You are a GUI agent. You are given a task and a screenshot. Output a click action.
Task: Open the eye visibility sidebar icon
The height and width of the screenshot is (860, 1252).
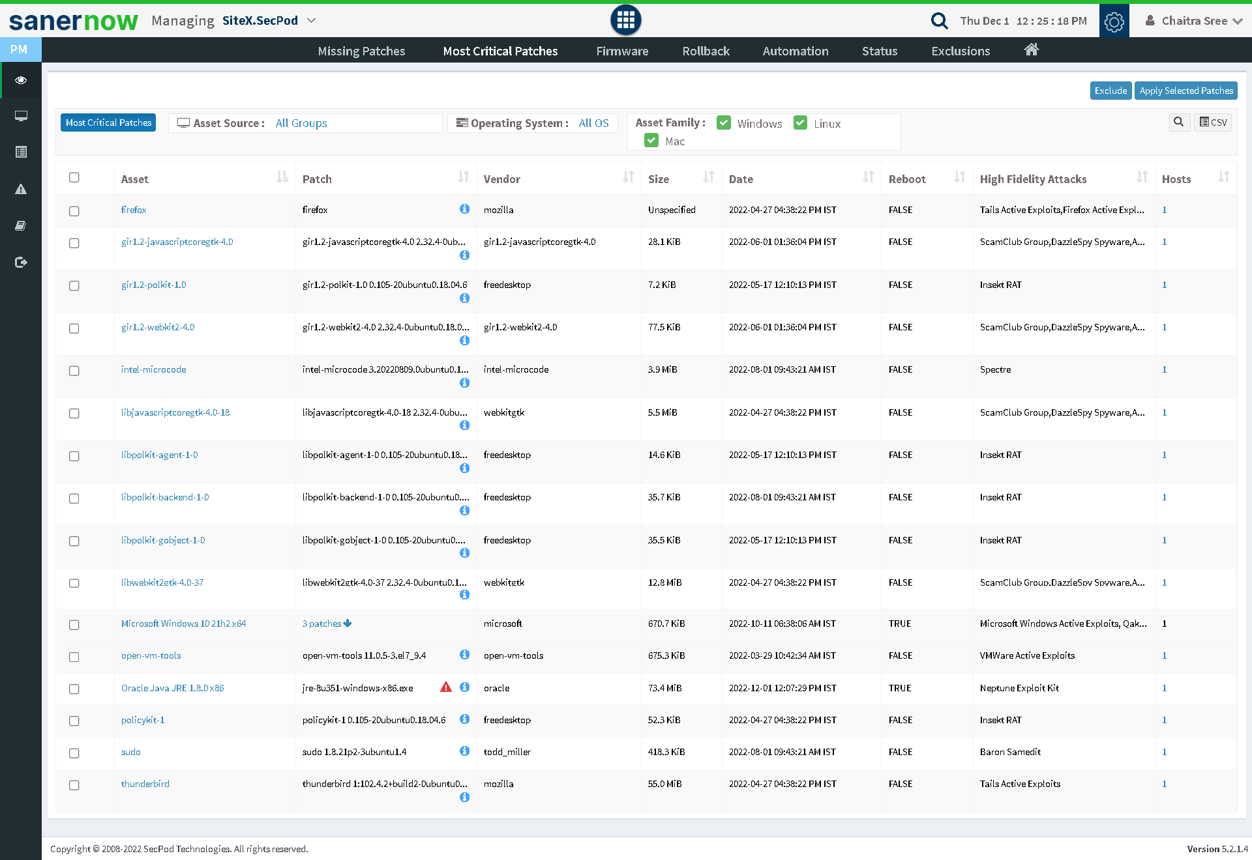pyautogui.click(x=21, y=80)
